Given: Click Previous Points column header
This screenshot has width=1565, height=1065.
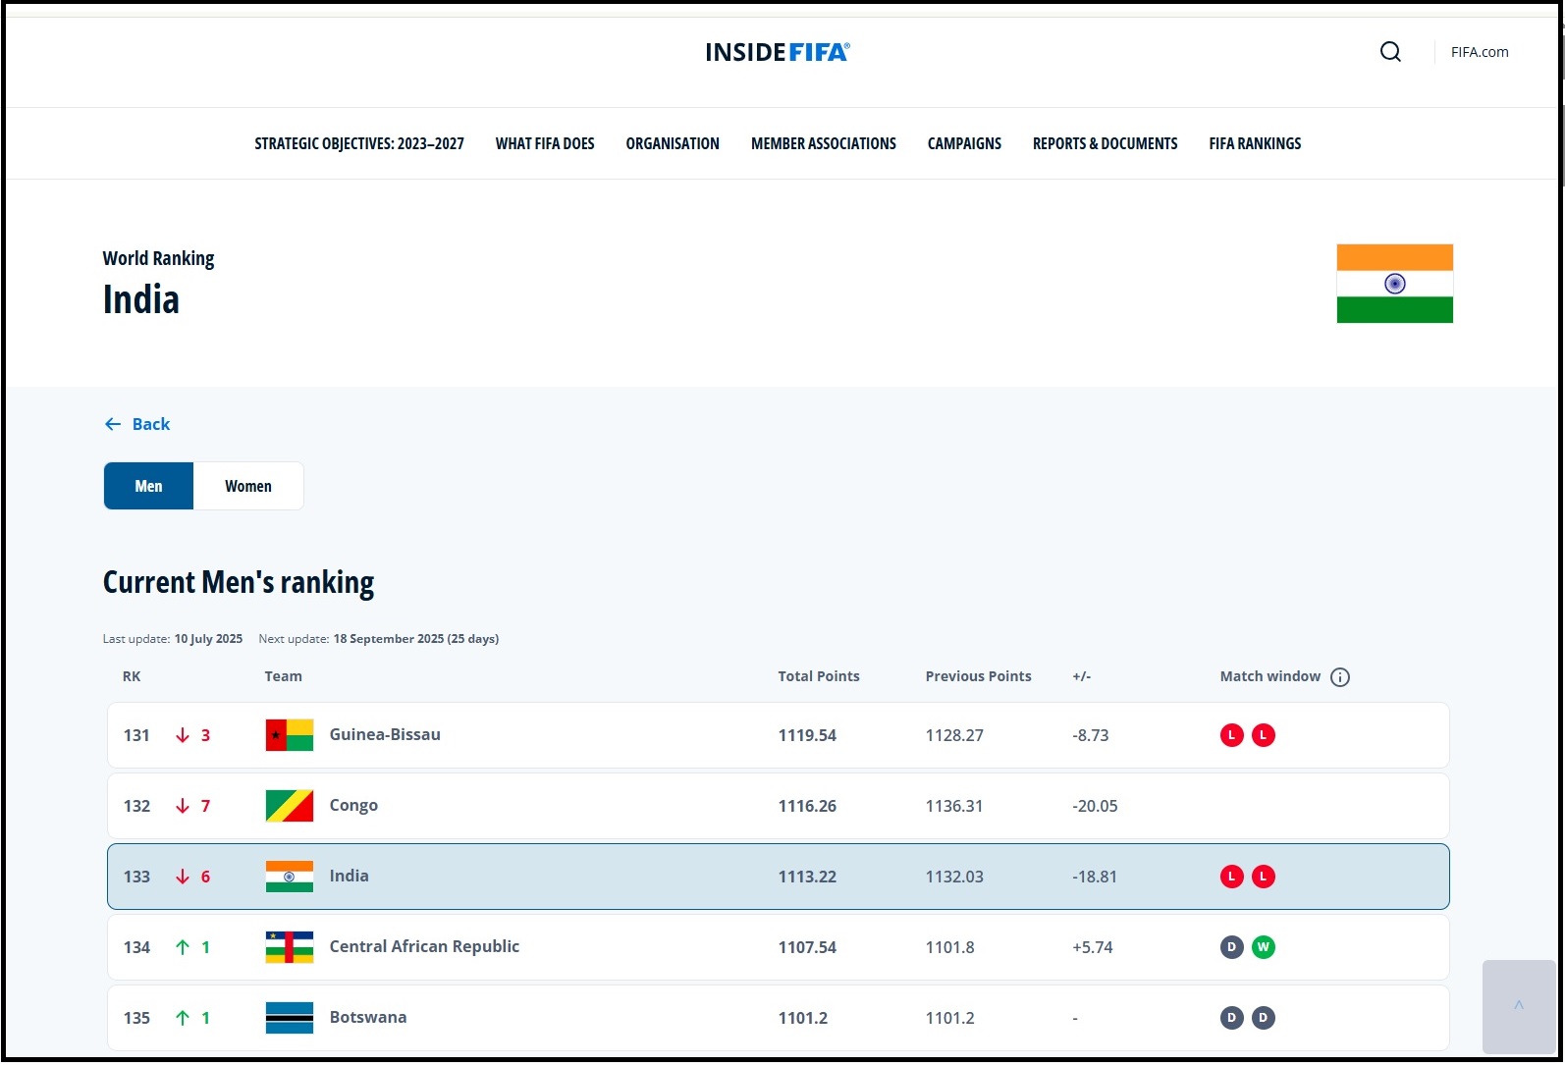Looking at the screenshot, I should [978, 676].
